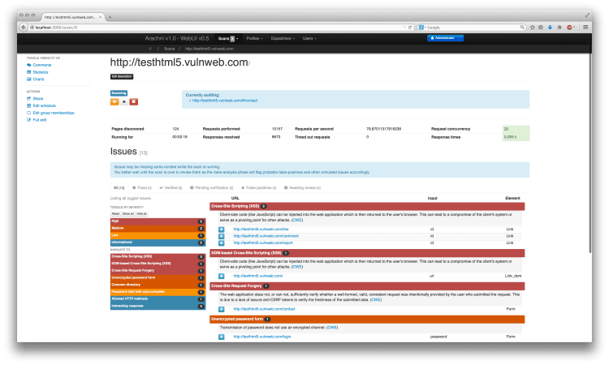This screenshot has width=609, height=365.
Task: Select the Awaiting review tab
Action: (x=303, y=187)
